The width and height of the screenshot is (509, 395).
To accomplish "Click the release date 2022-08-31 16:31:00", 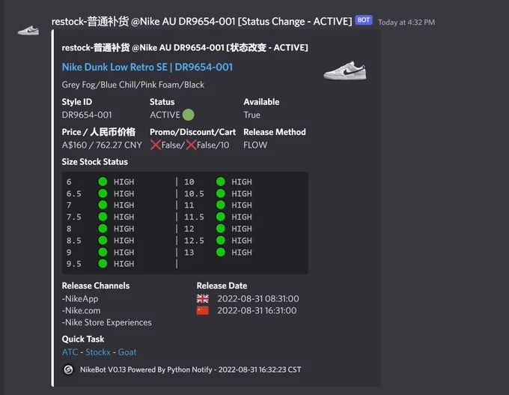I will [x=257, y=310].
